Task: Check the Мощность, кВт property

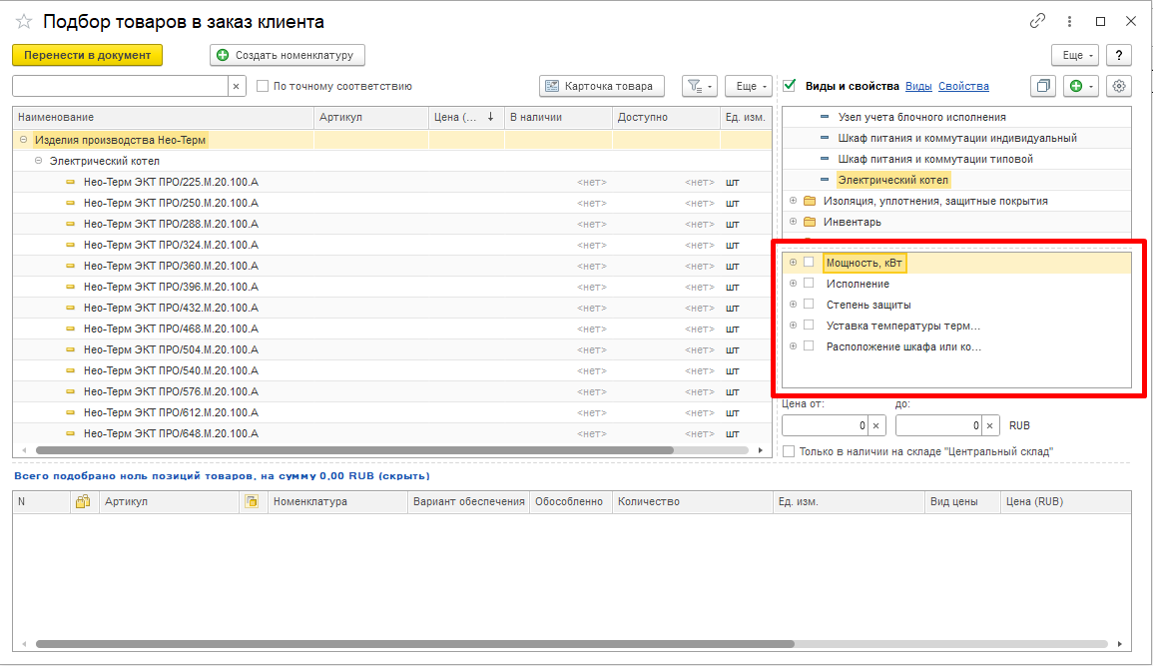Action: click(809, 263)
